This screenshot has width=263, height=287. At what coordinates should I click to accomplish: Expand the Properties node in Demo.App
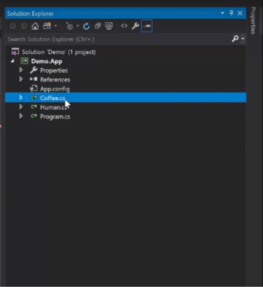21,70
